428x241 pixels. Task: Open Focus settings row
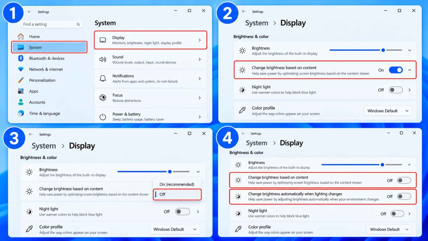click(151, 98)
